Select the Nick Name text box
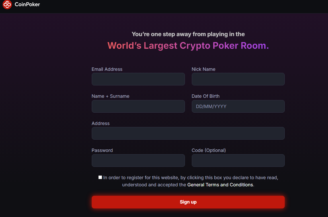The image size is (328, 217). [x=238, y=79]
